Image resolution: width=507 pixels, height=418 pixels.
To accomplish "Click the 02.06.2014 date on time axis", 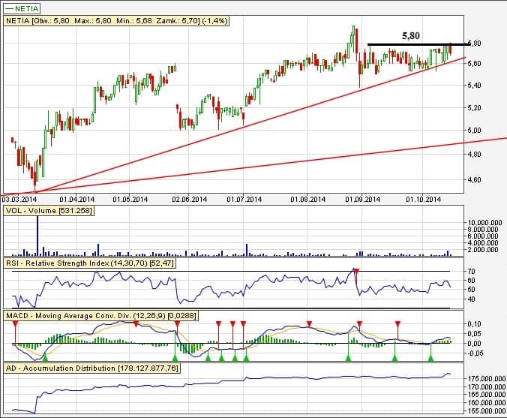I will 190,200.
